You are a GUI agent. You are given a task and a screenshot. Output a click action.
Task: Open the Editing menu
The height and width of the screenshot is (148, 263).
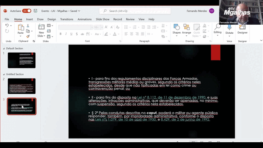click(217, 30)
